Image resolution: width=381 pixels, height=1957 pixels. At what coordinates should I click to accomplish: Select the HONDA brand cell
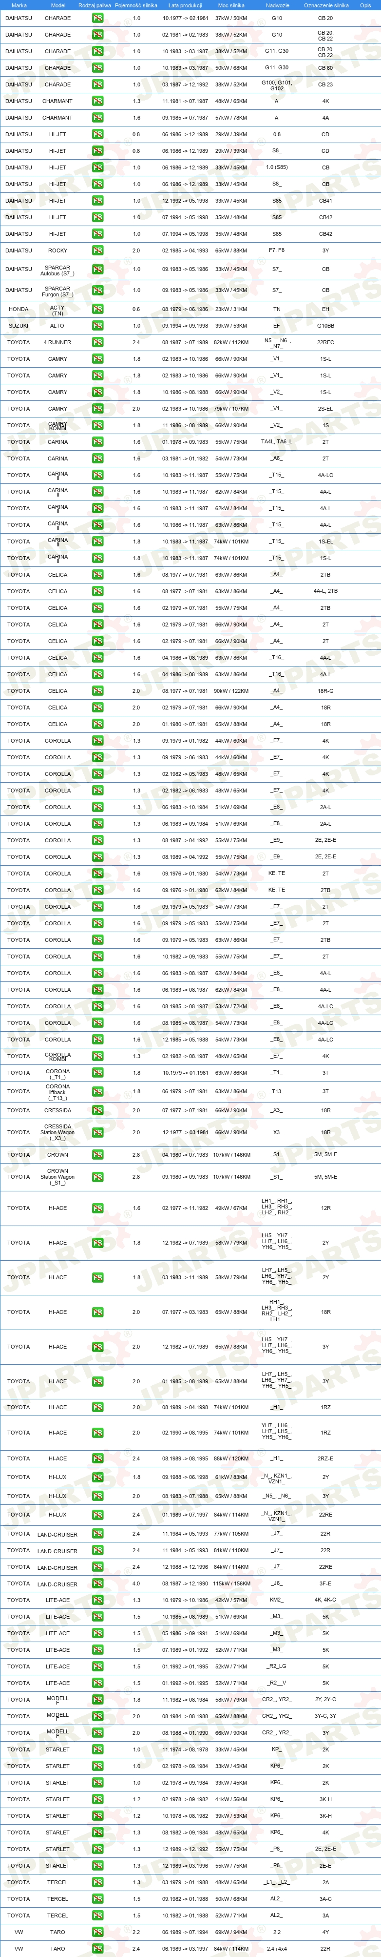(19, 309)
